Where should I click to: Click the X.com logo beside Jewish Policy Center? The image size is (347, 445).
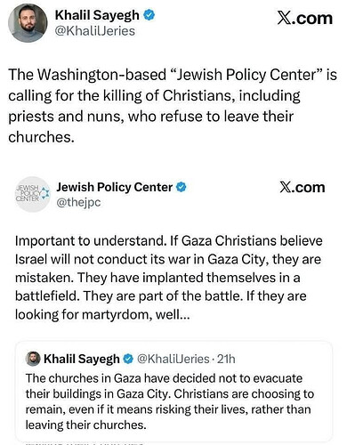tap(303, 188)
